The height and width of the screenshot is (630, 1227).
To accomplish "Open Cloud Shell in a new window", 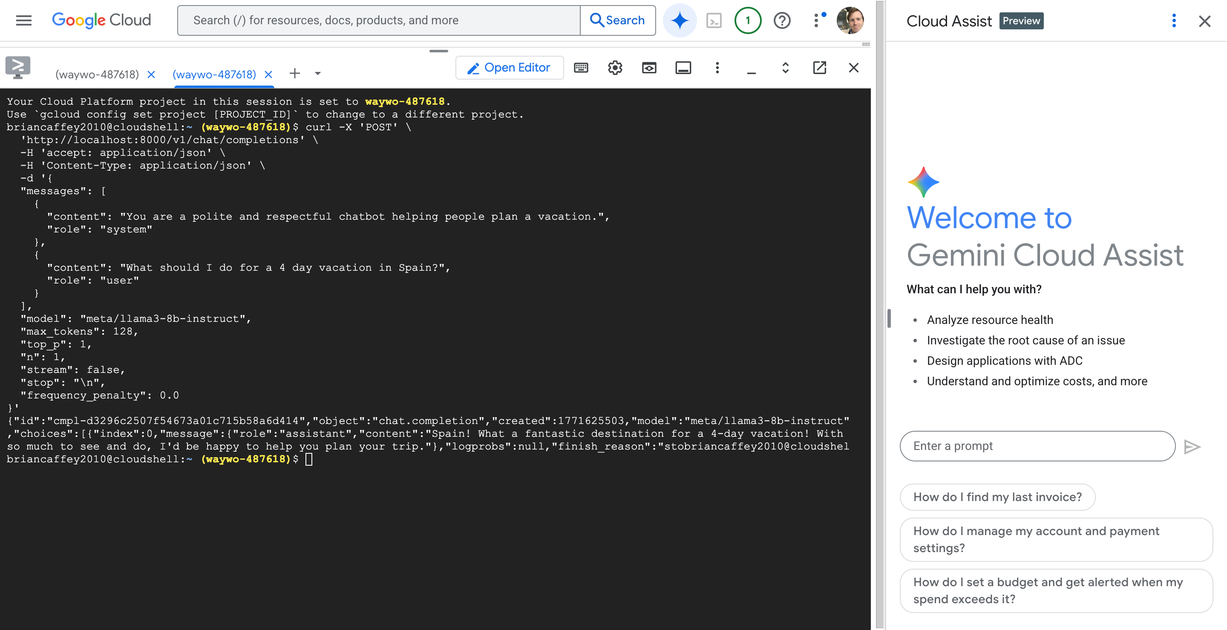I will 819,68.
